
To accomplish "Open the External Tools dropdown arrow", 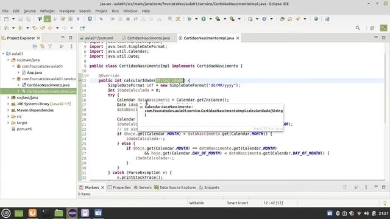I will [239, 19].
